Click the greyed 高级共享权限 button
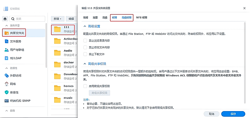 [99, 93]
